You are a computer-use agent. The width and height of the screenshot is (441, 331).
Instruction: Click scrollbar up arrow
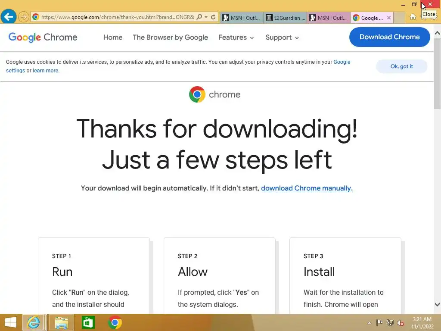coord(438,33)
